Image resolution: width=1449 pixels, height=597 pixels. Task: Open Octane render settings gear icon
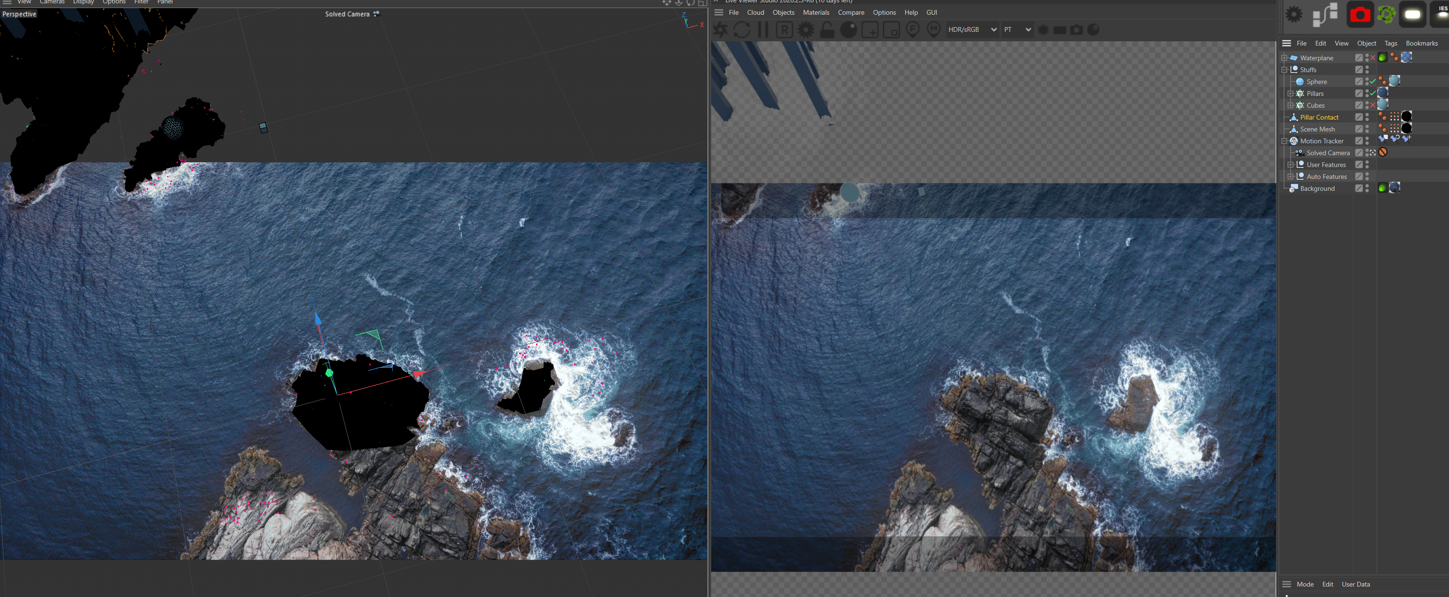(x=806, y=30)
